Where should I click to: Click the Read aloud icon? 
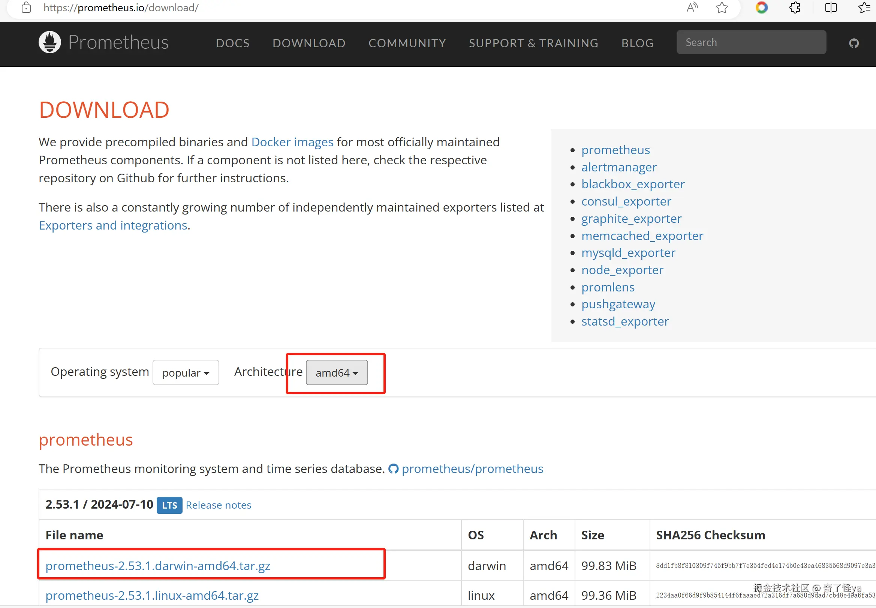(692, 8)
